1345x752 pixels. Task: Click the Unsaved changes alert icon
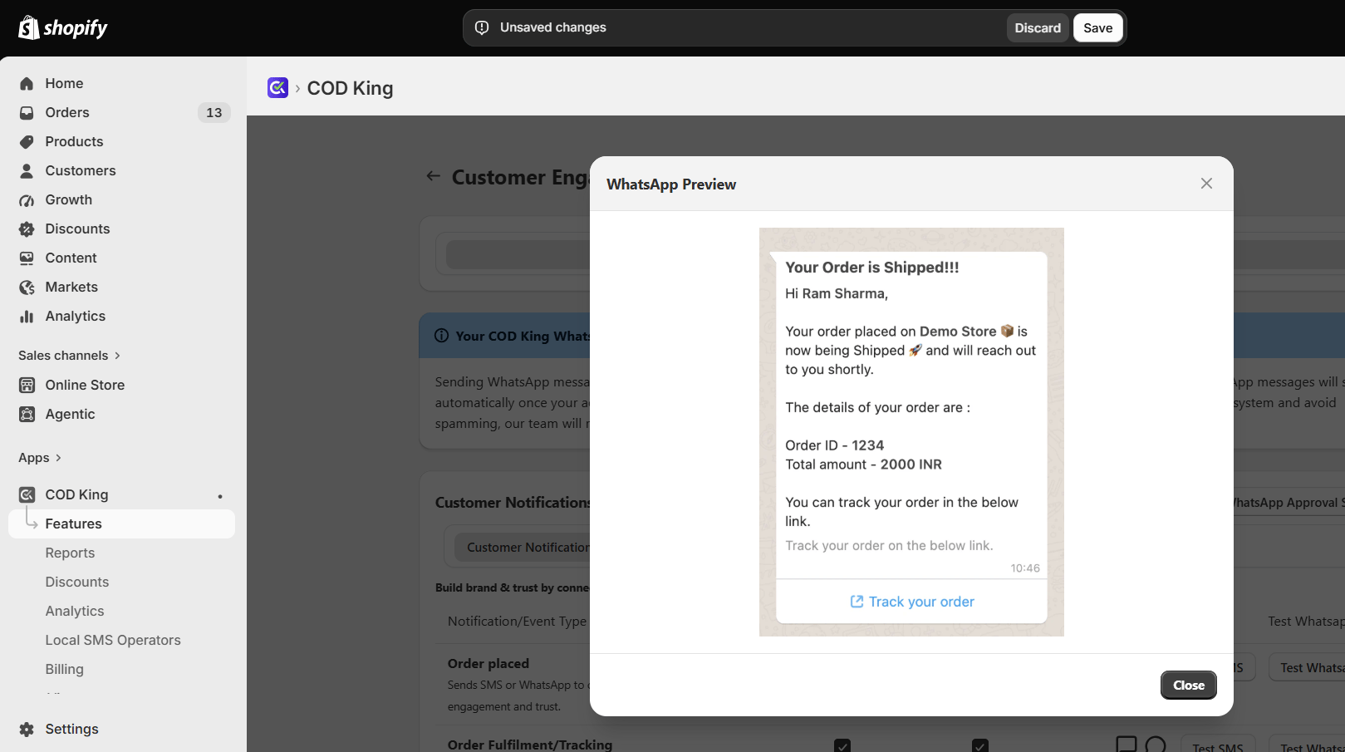tap(482, 27)
